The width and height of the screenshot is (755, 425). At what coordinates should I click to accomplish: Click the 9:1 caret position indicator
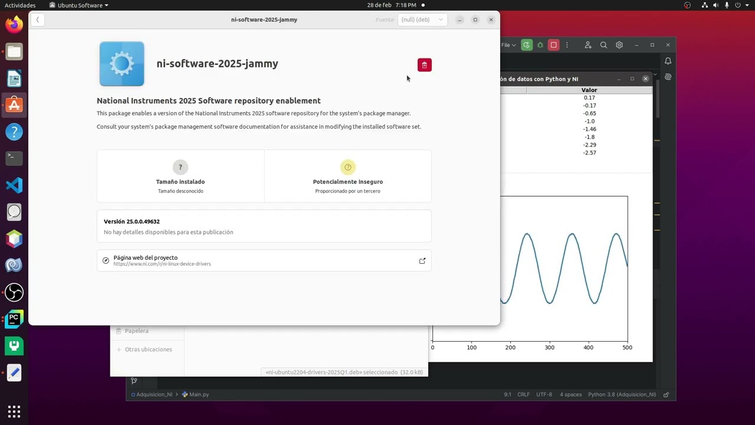click(508, 394)
